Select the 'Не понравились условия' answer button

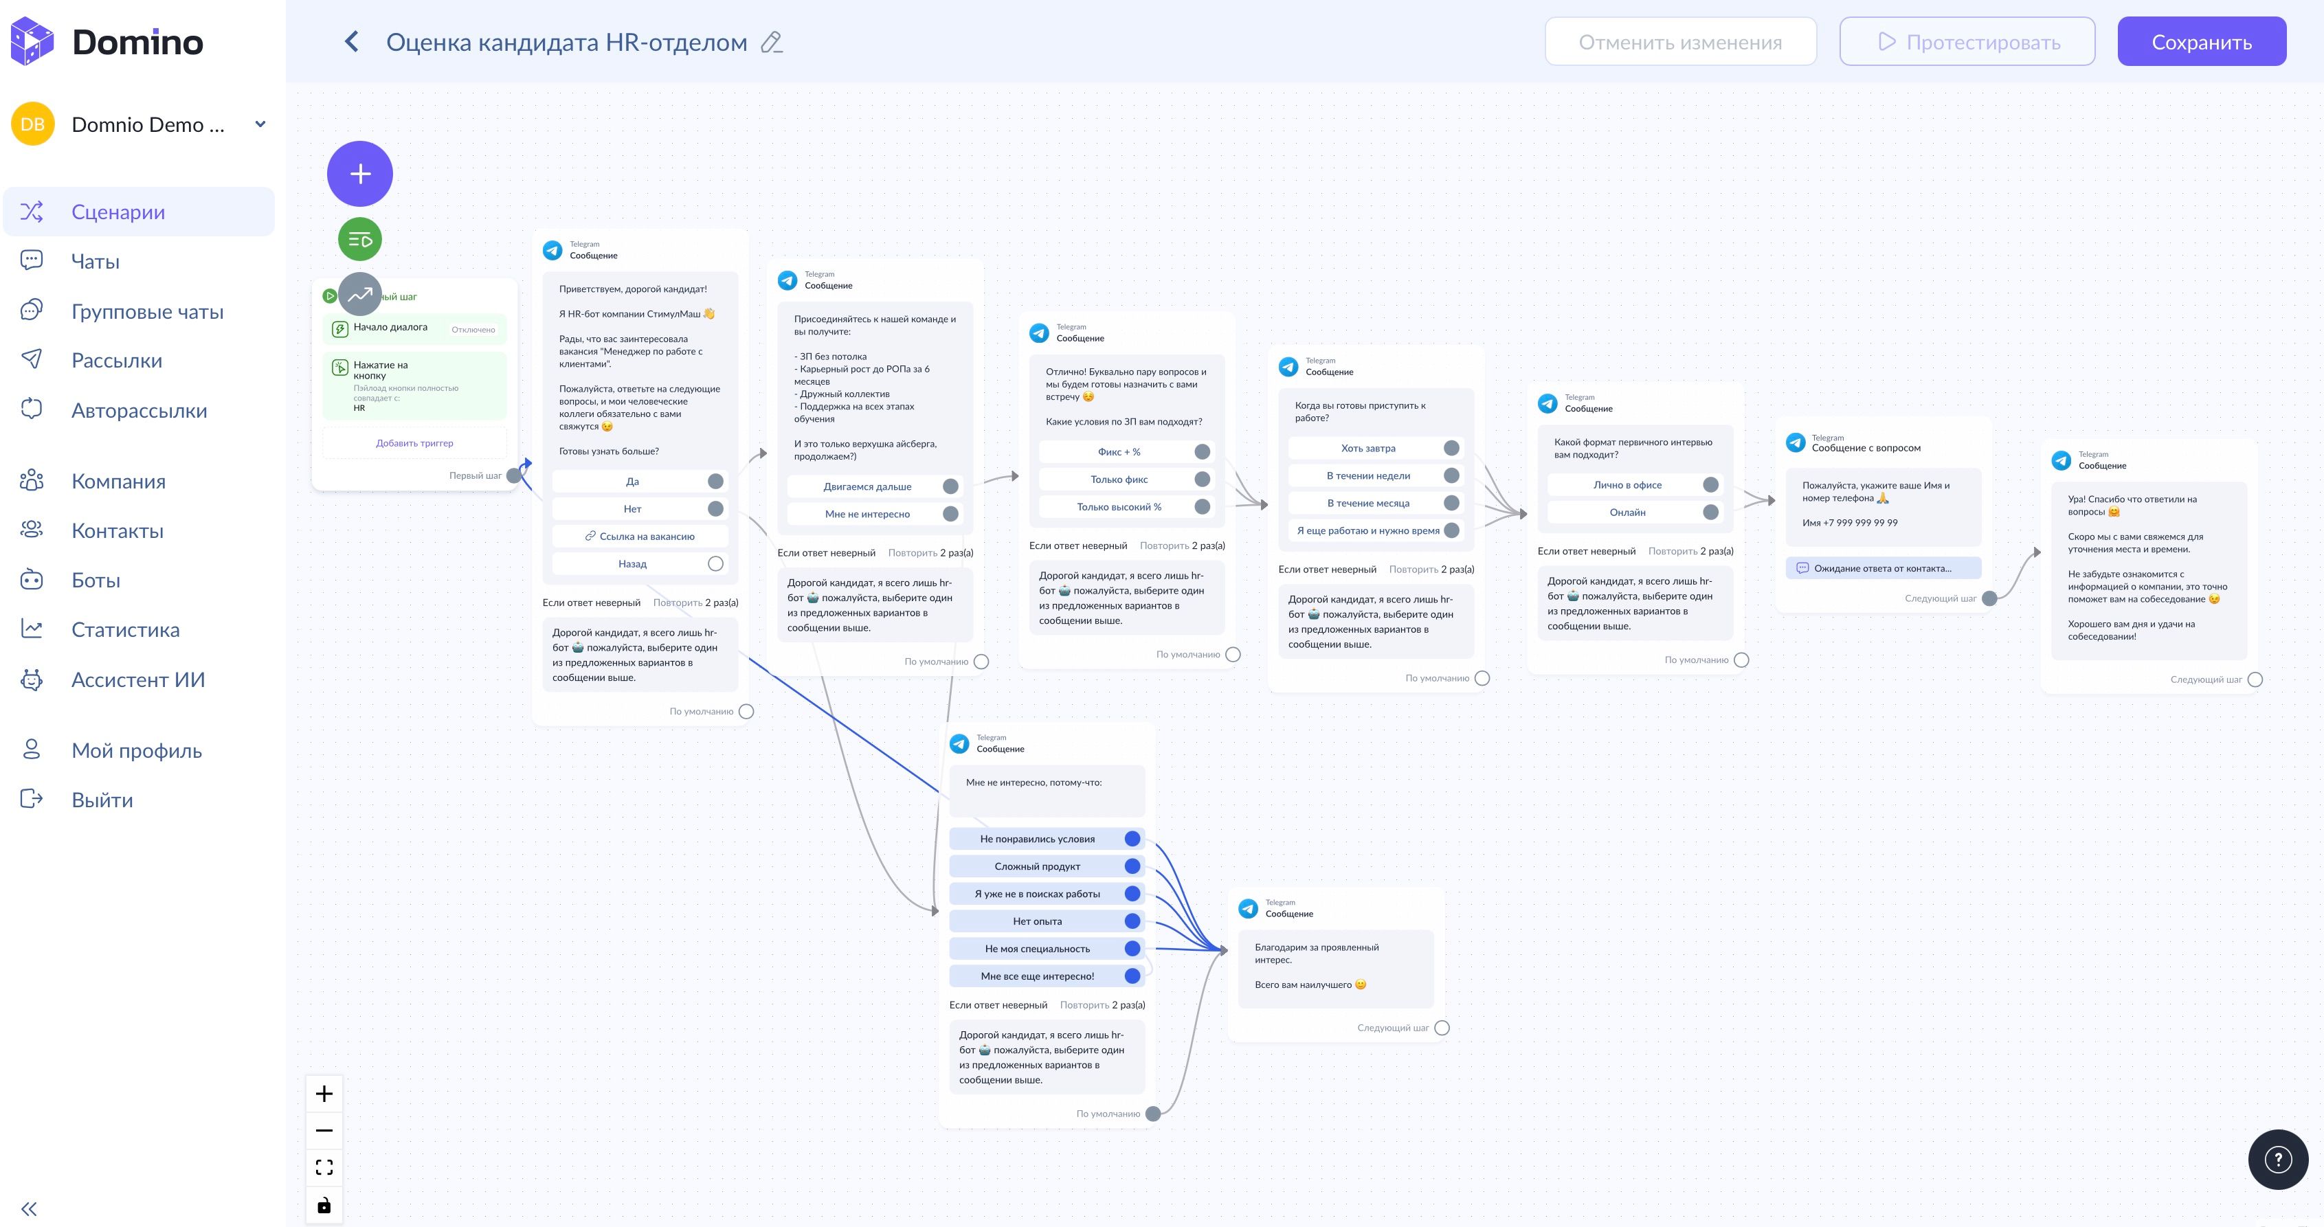1037,839
